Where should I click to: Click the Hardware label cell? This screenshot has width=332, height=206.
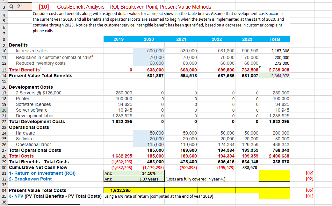point(25,133)
